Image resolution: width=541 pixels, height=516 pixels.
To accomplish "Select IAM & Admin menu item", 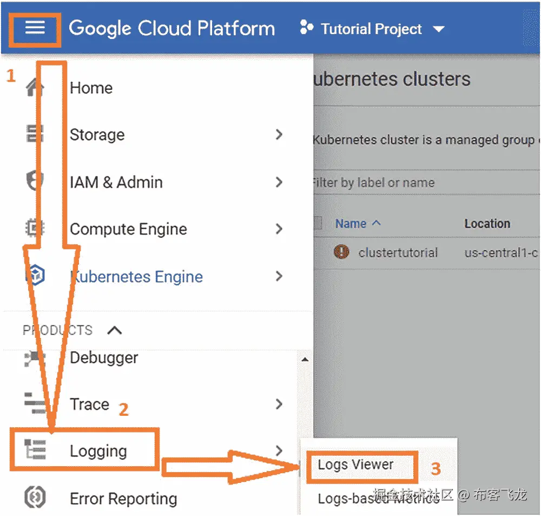I will [116, 182].
